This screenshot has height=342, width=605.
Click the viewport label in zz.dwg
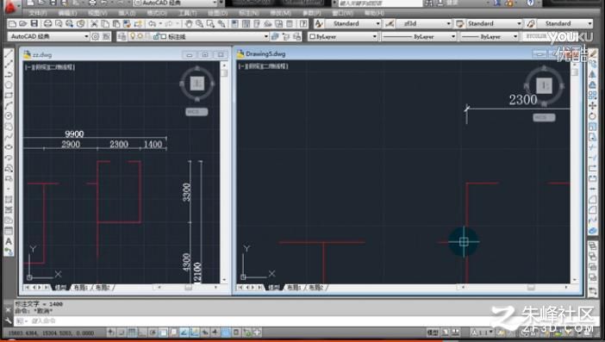50,67
